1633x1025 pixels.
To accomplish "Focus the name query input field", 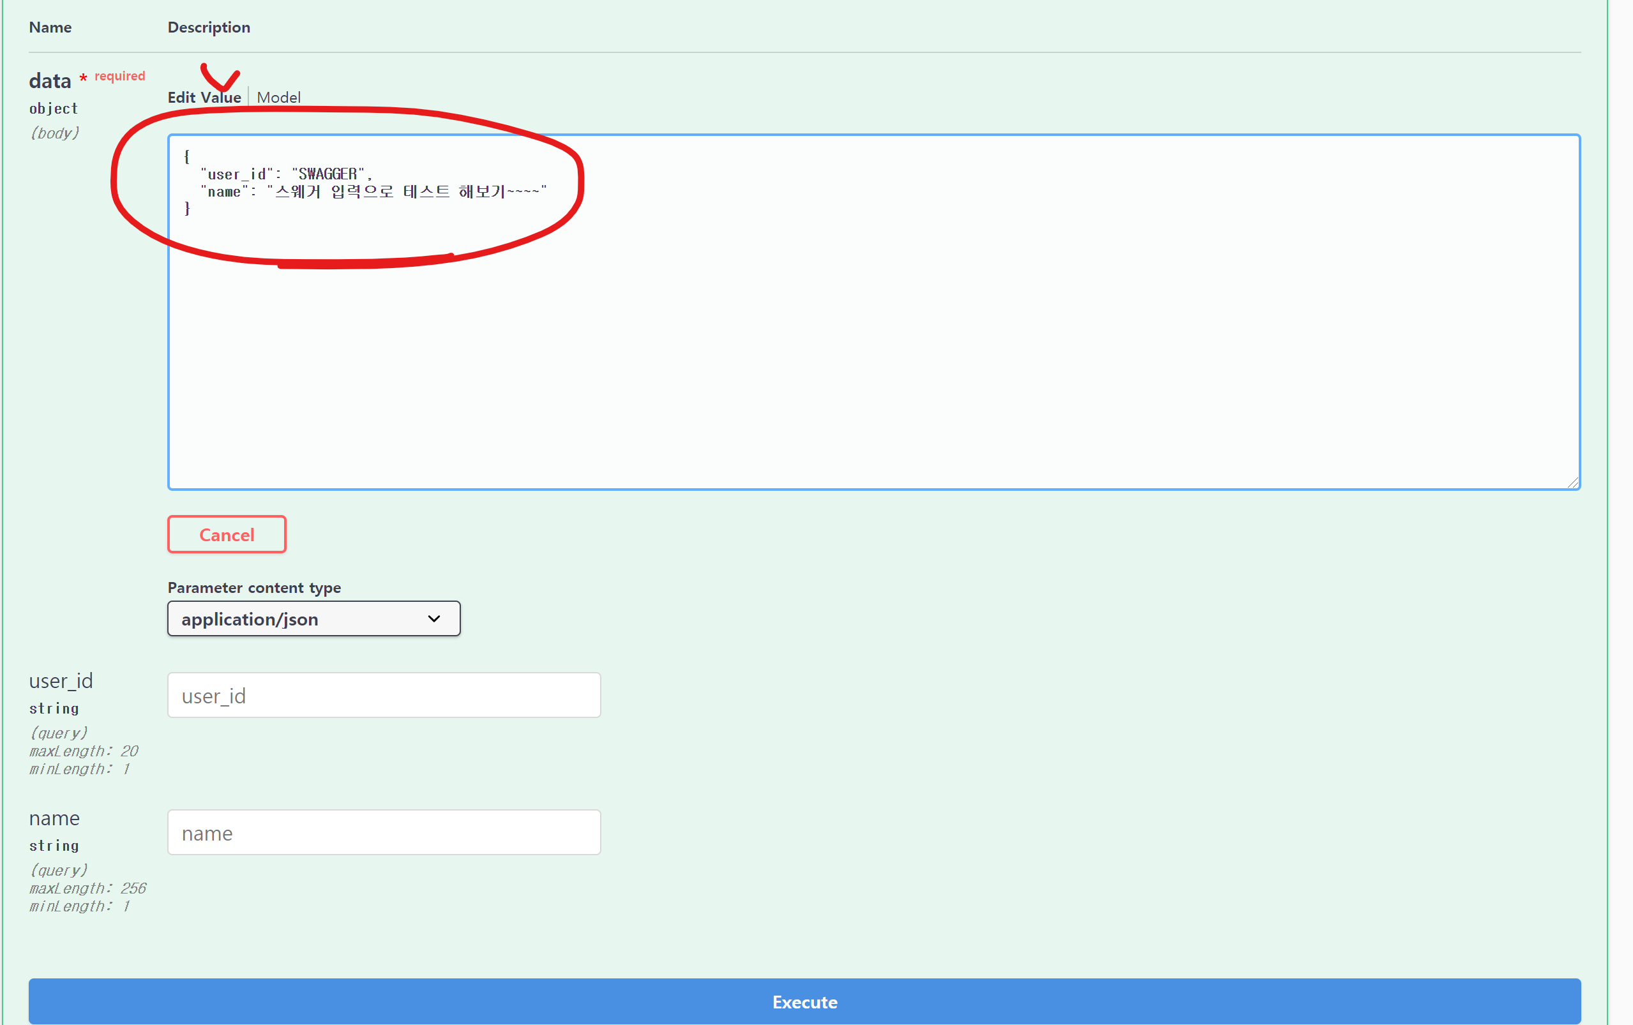I will [x=384, y=832].
